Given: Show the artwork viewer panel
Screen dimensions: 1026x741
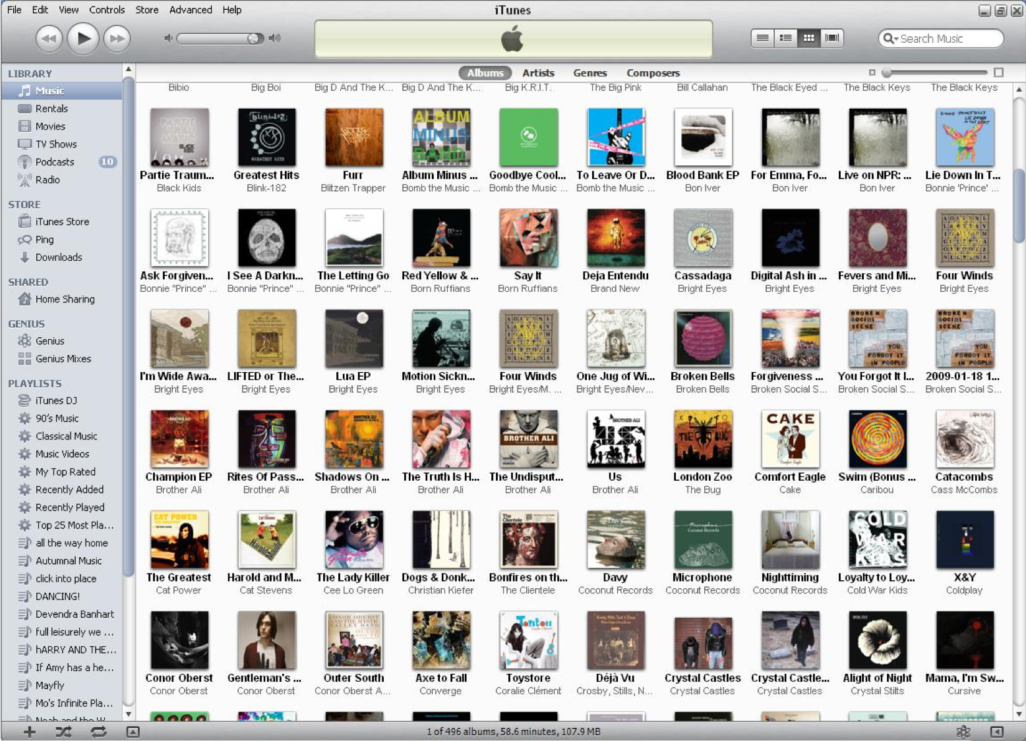Looking at the screenshot, I should (133, 731).
